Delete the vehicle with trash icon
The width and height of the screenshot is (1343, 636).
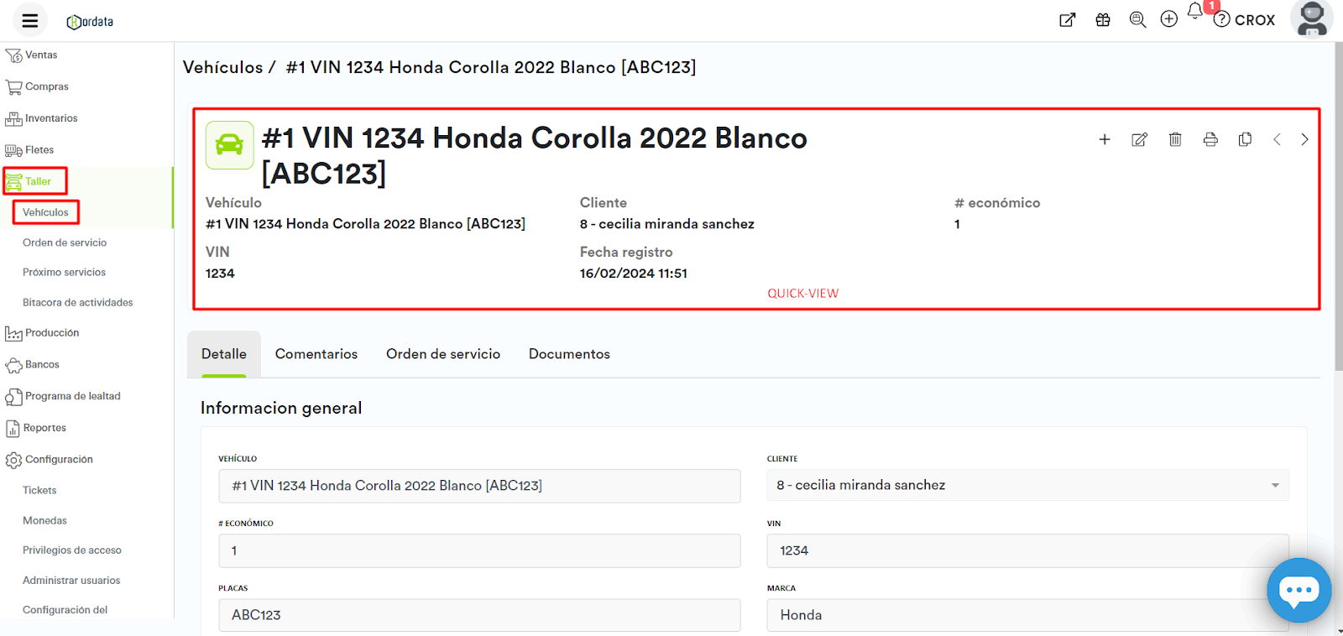coord(1175,140)
